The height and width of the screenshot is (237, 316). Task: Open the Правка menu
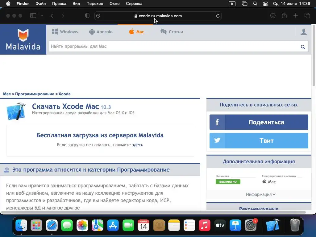pyautogui.click(x=59, y=4)
